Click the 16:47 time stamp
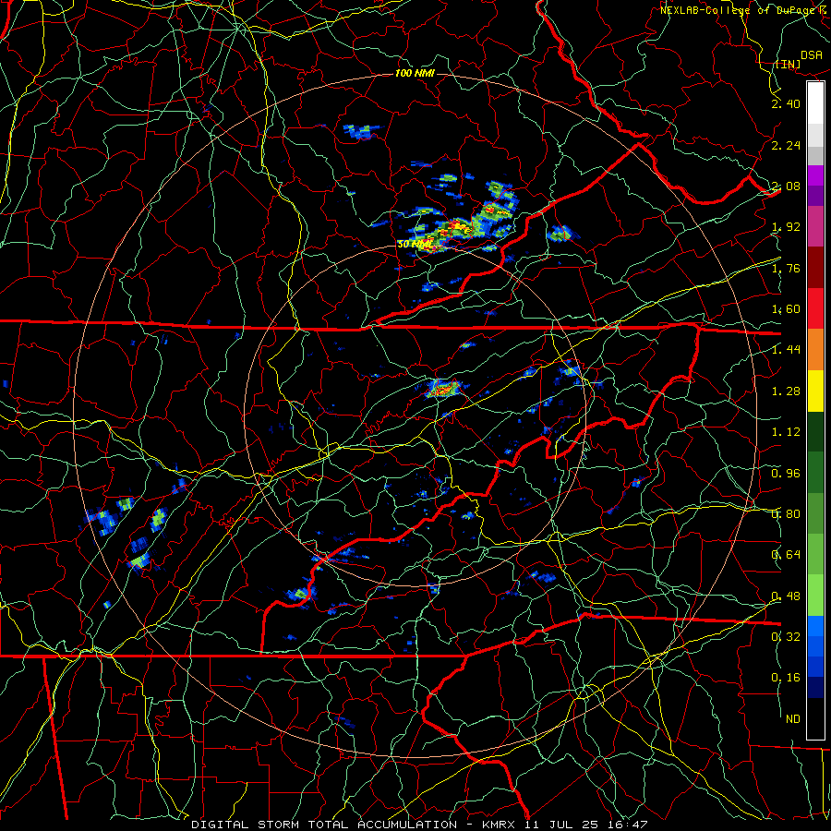Viewport: 831px width, 831px height. point(628,825)
